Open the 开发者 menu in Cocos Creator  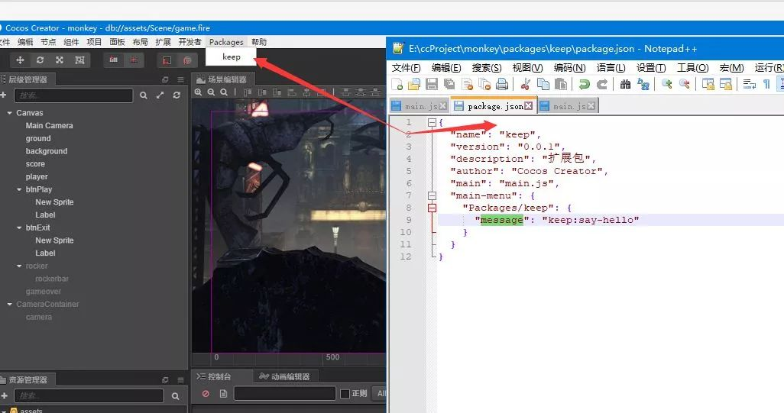pos(190,42)
